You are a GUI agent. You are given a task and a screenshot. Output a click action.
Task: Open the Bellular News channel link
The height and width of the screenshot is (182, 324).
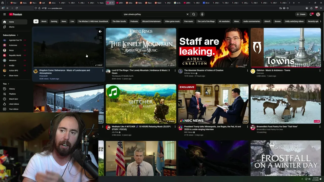(190, 73)
